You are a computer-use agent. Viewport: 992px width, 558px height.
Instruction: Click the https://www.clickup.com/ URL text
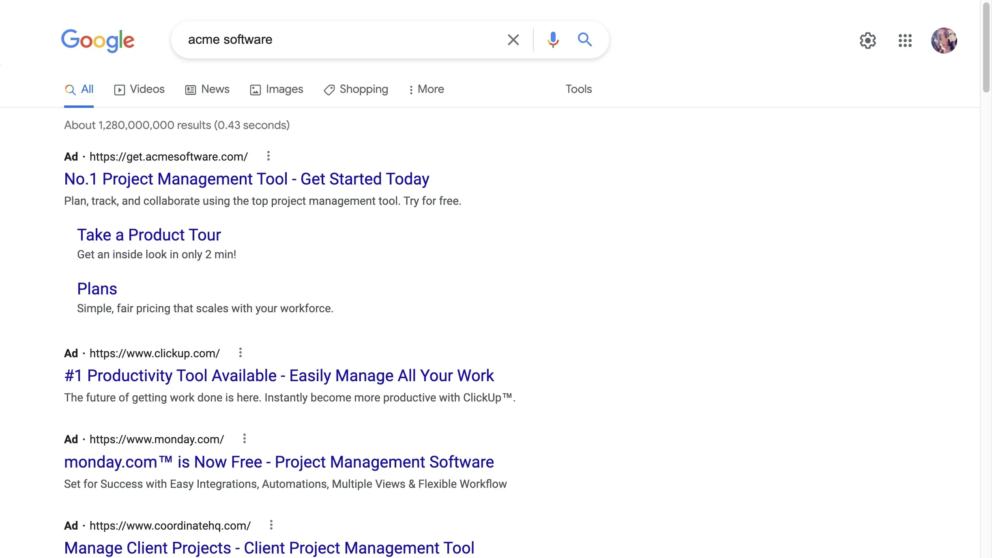pyautogui.click(x=155, y=353)
